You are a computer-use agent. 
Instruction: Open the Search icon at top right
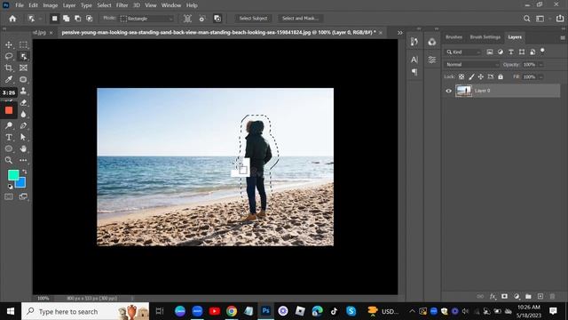pyautogui.click(x=526, y=19)
